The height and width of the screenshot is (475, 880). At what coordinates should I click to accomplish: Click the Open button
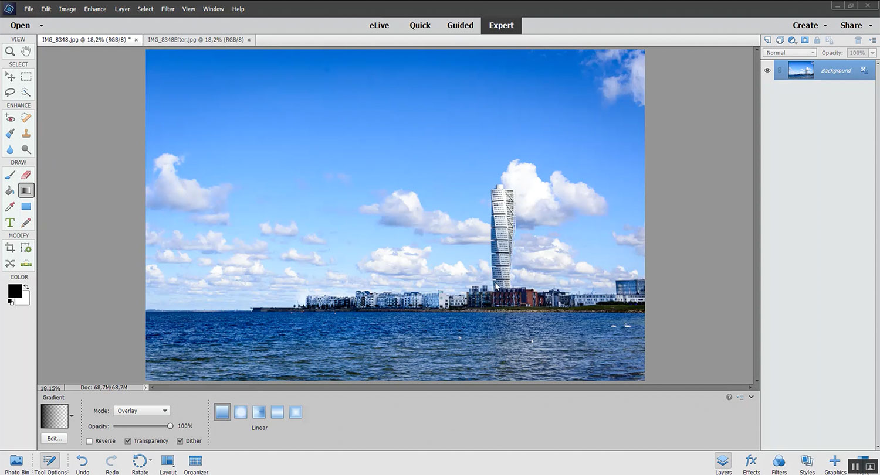tap(20, 25)
